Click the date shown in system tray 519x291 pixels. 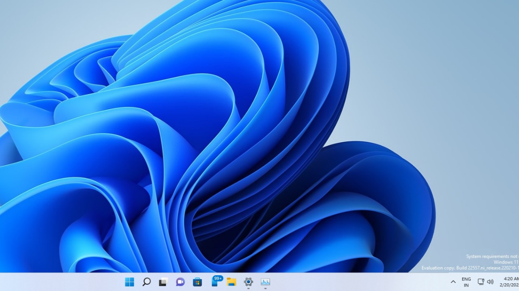(x=509, y=285)
